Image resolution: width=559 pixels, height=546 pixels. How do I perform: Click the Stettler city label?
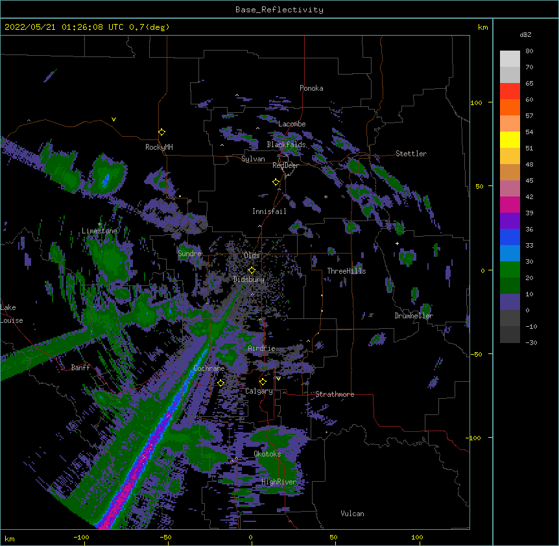(411, 154)
